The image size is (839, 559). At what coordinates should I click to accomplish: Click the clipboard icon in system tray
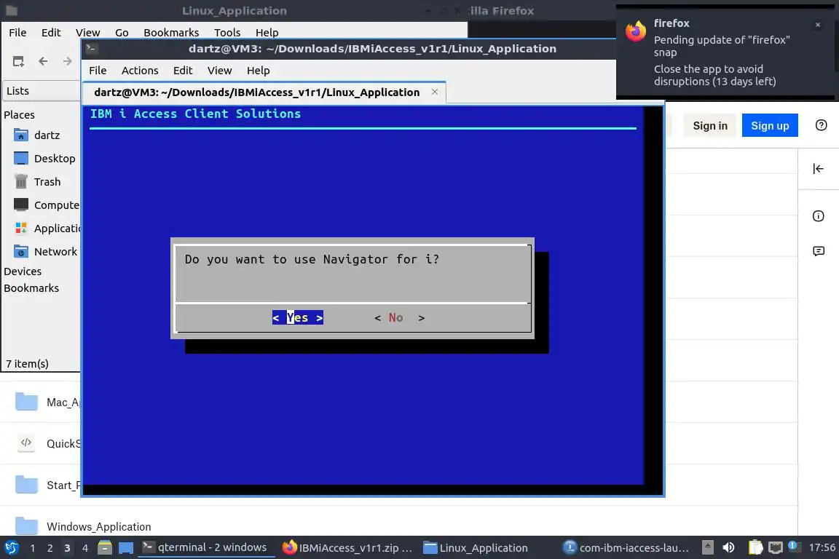[x=755, y=548]
